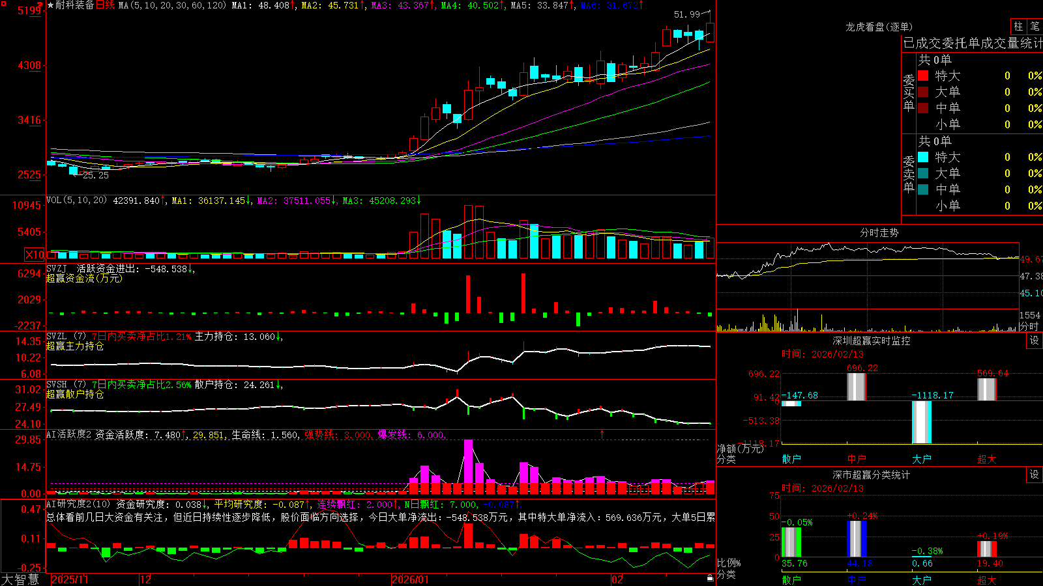The height and width of the screenshot is (586, 1043).
Task: Jump to 2026/01 on the timeline
Action: point(410,579)
